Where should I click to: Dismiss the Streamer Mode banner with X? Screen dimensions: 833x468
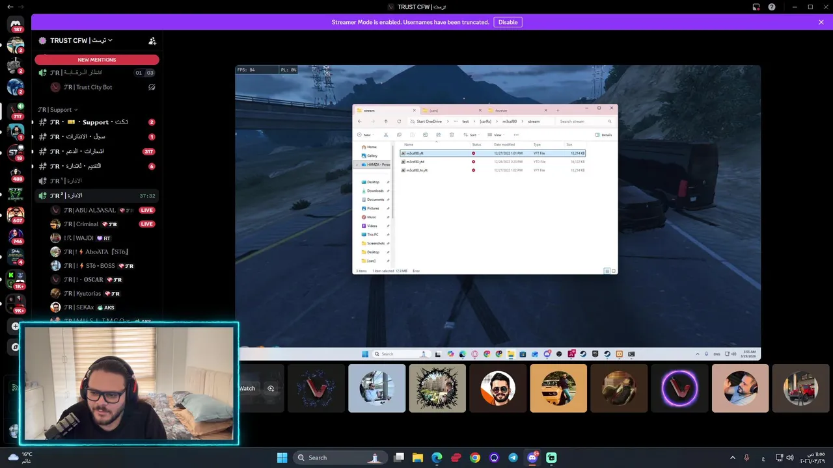tap(821, 22)
